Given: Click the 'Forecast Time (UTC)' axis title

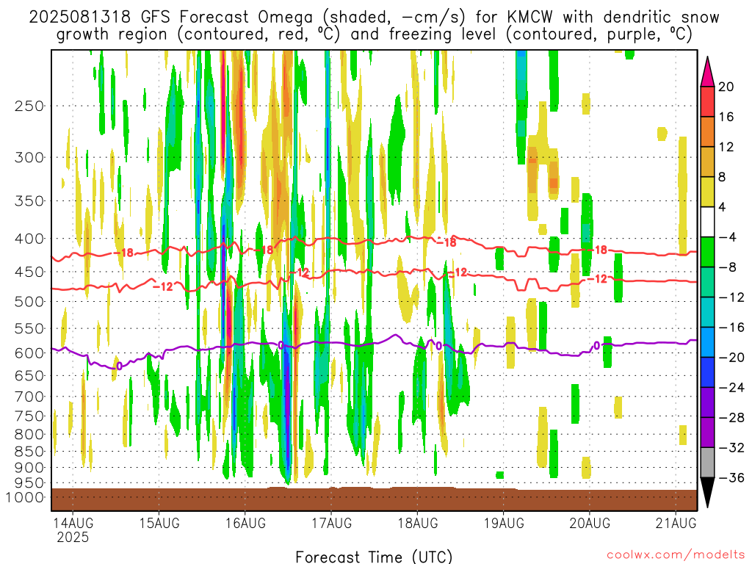Looking at the screenshot, I should pyautogui.click(x=374, y=557).
